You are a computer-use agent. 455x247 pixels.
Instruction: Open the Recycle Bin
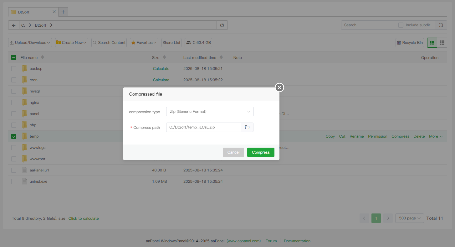(x=410, y=43)
